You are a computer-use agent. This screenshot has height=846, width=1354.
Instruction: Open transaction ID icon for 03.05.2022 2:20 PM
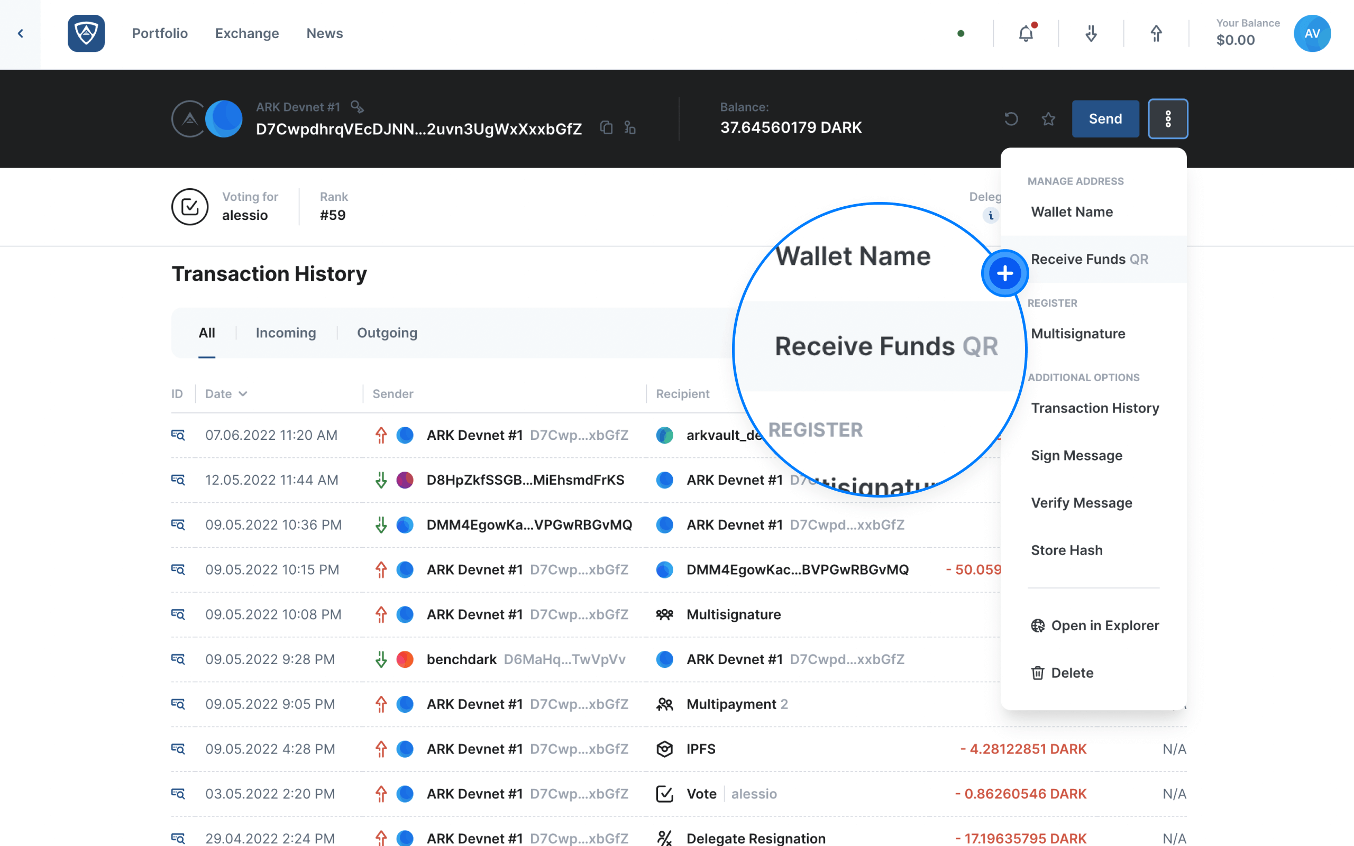click(178, 794)
